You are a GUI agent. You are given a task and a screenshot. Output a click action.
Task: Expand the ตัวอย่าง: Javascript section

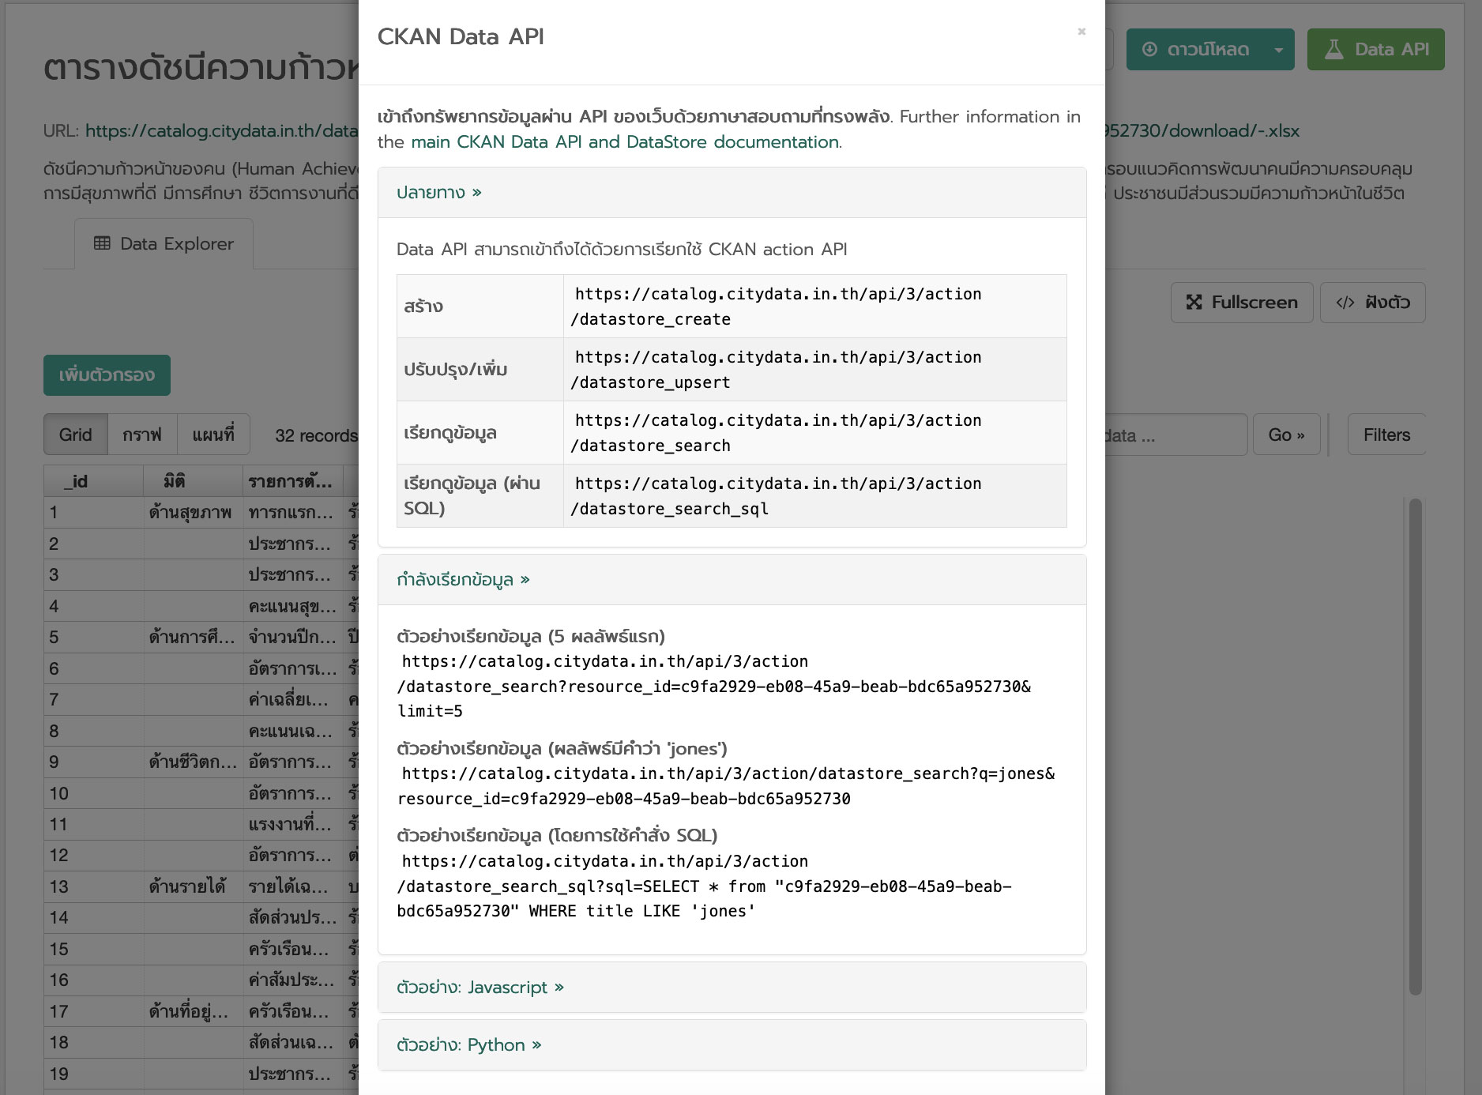pyautogui.click(x=480, y=988)
